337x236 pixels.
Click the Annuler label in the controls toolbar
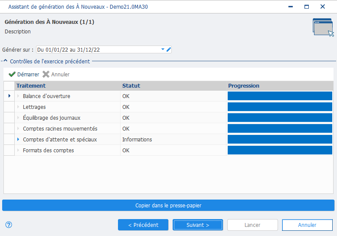click(60, 74)
